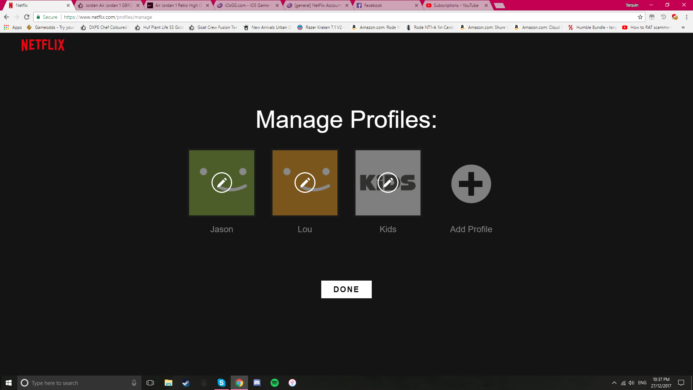Click the Lou profile name
The height and width of the screenshot is (390, 693).
305,229
